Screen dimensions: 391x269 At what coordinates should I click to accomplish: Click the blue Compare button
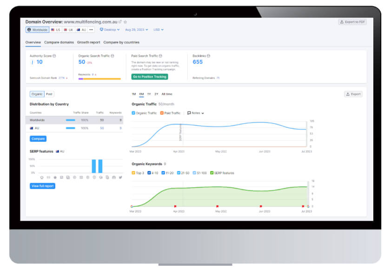point(38,139)
